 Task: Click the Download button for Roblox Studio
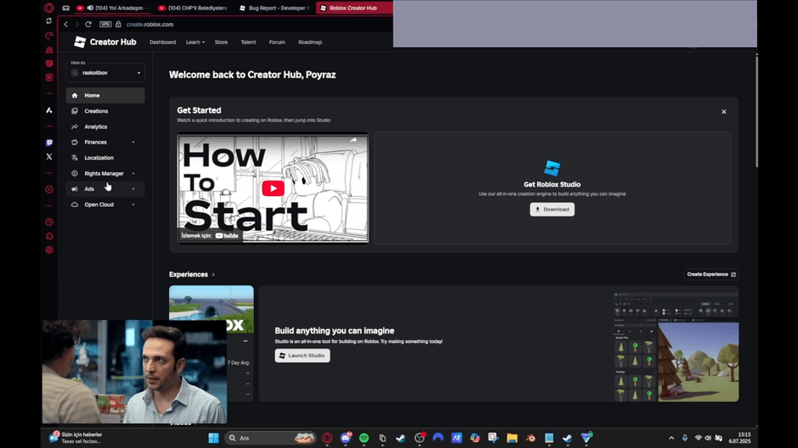(552, 209)
